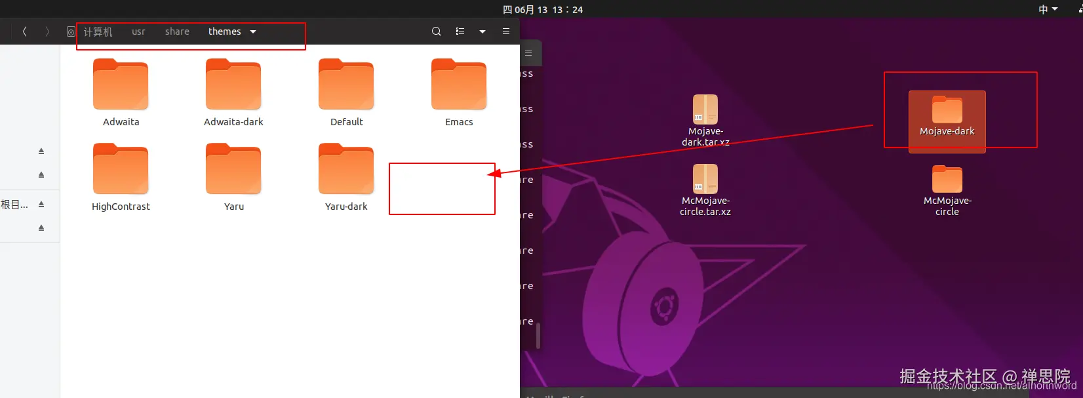The height and width of the screenshot is (398, 1083).
Task: Select the HighContrast folder
Action: pos(121,177)
